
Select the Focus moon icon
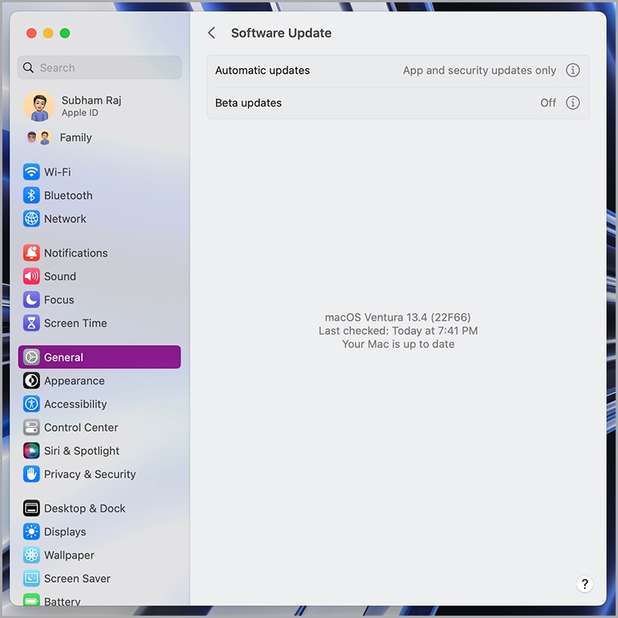(x=31, y=300)
